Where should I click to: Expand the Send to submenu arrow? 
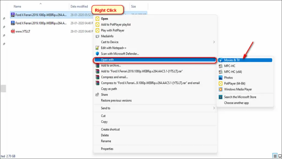point(214,108)
